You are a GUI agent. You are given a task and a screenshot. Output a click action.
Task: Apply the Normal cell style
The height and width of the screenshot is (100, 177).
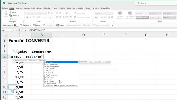point(142,14)
